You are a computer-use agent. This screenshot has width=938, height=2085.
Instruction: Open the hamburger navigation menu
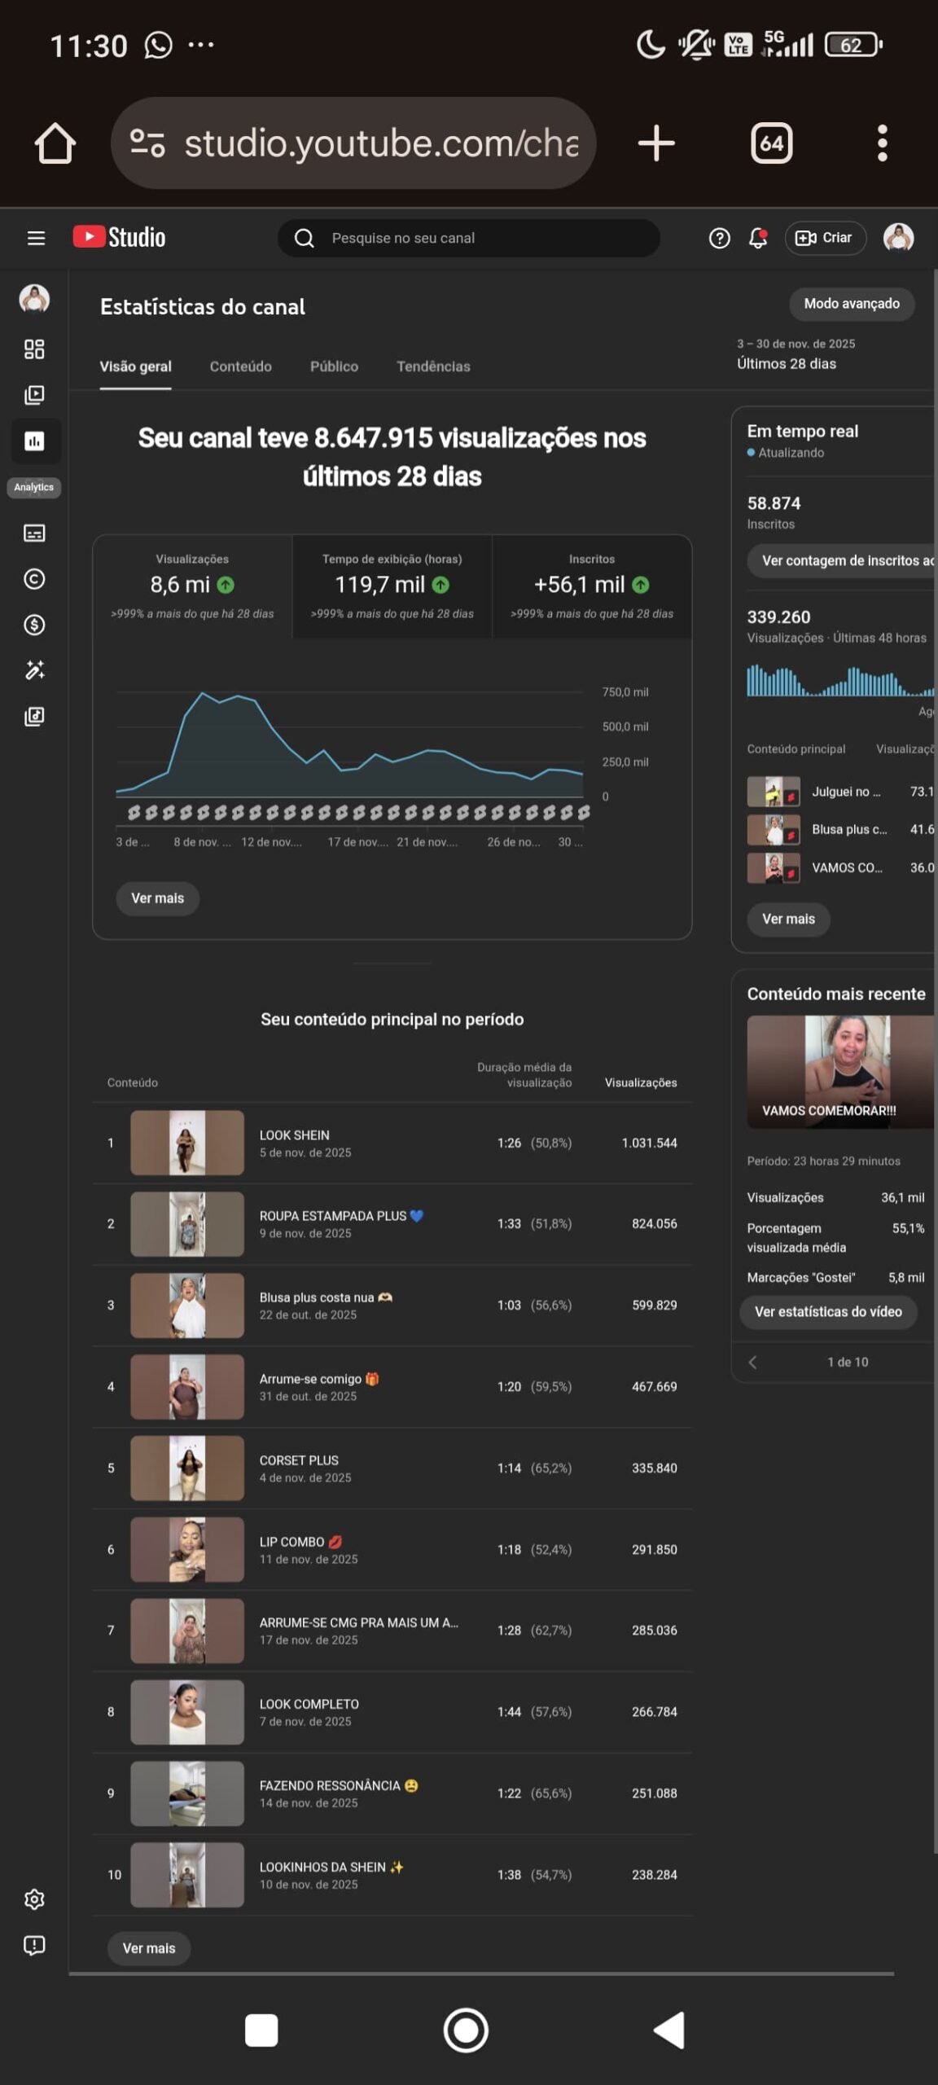click(x=36, y=238)
